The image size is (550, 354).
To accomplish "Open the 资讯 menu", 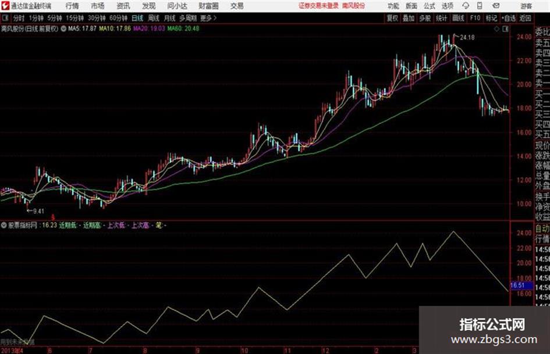I will coord(123,6).
